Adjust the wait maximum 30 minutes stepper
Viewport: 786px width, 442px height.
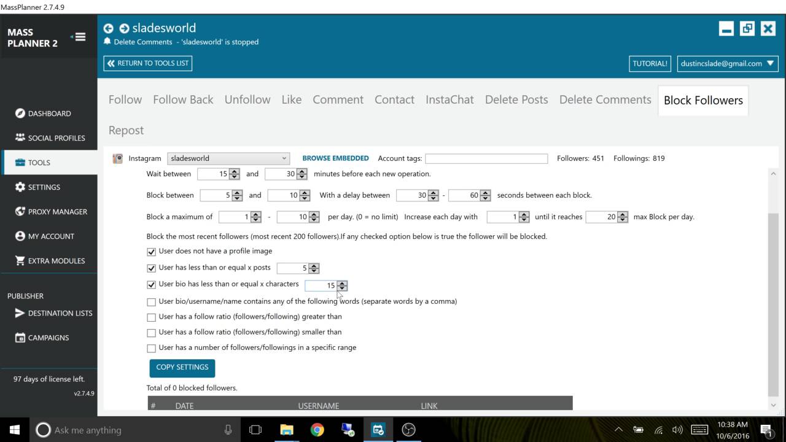point(302,174)
